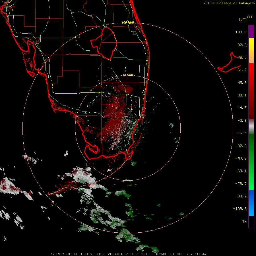This screenshot has width=256, height=256.
Task: Click the 107.8 velocity scale value
Action: tap(241, 32)
